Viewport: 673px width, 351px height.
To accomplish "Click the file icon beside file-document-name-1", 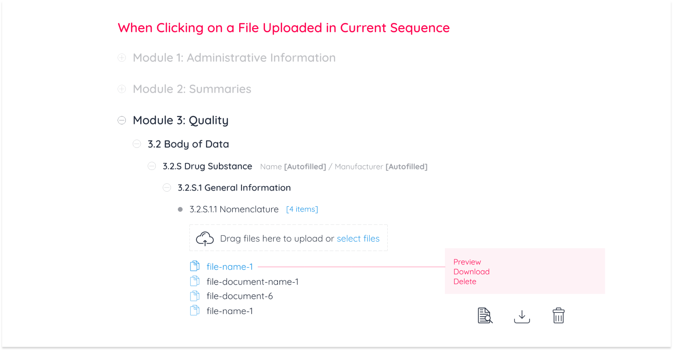I will [x=195, y=281].
